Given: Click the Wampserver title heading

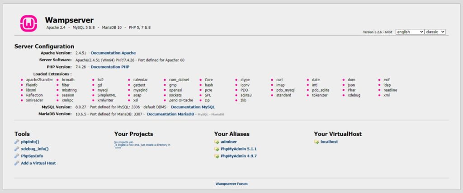Looking at the screenshot, I should pos(69,20).
